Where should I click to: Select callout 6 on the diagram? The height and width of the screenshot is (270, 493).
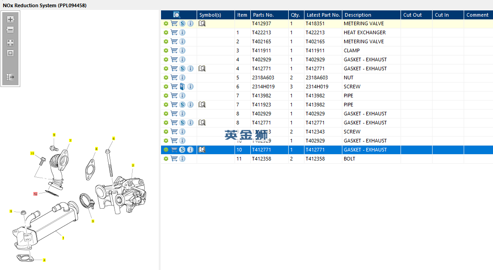[x=114, y=138]
